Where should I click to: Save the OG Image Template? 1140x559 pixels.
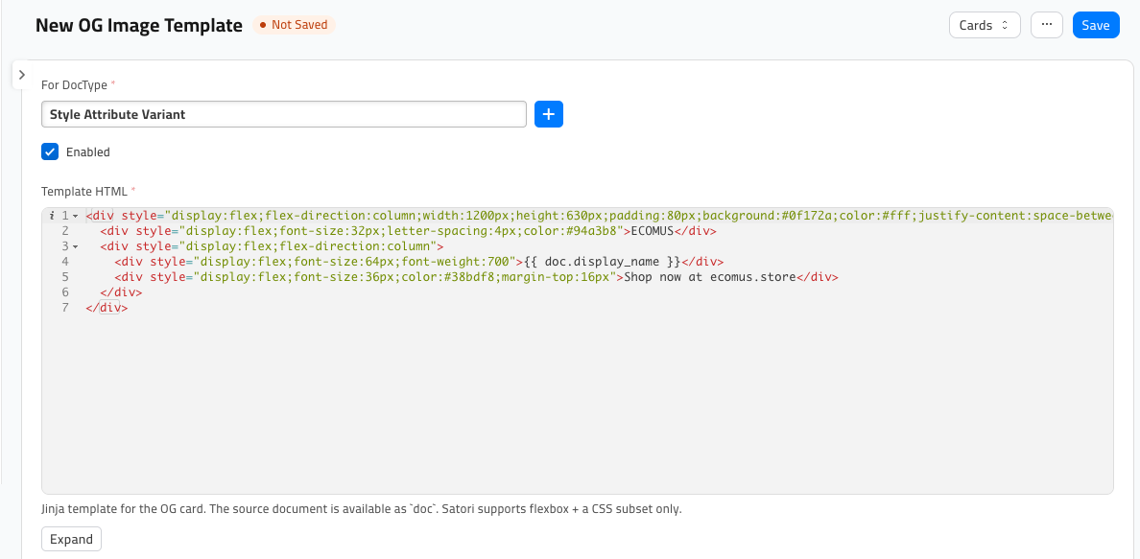coord(1096,25)
